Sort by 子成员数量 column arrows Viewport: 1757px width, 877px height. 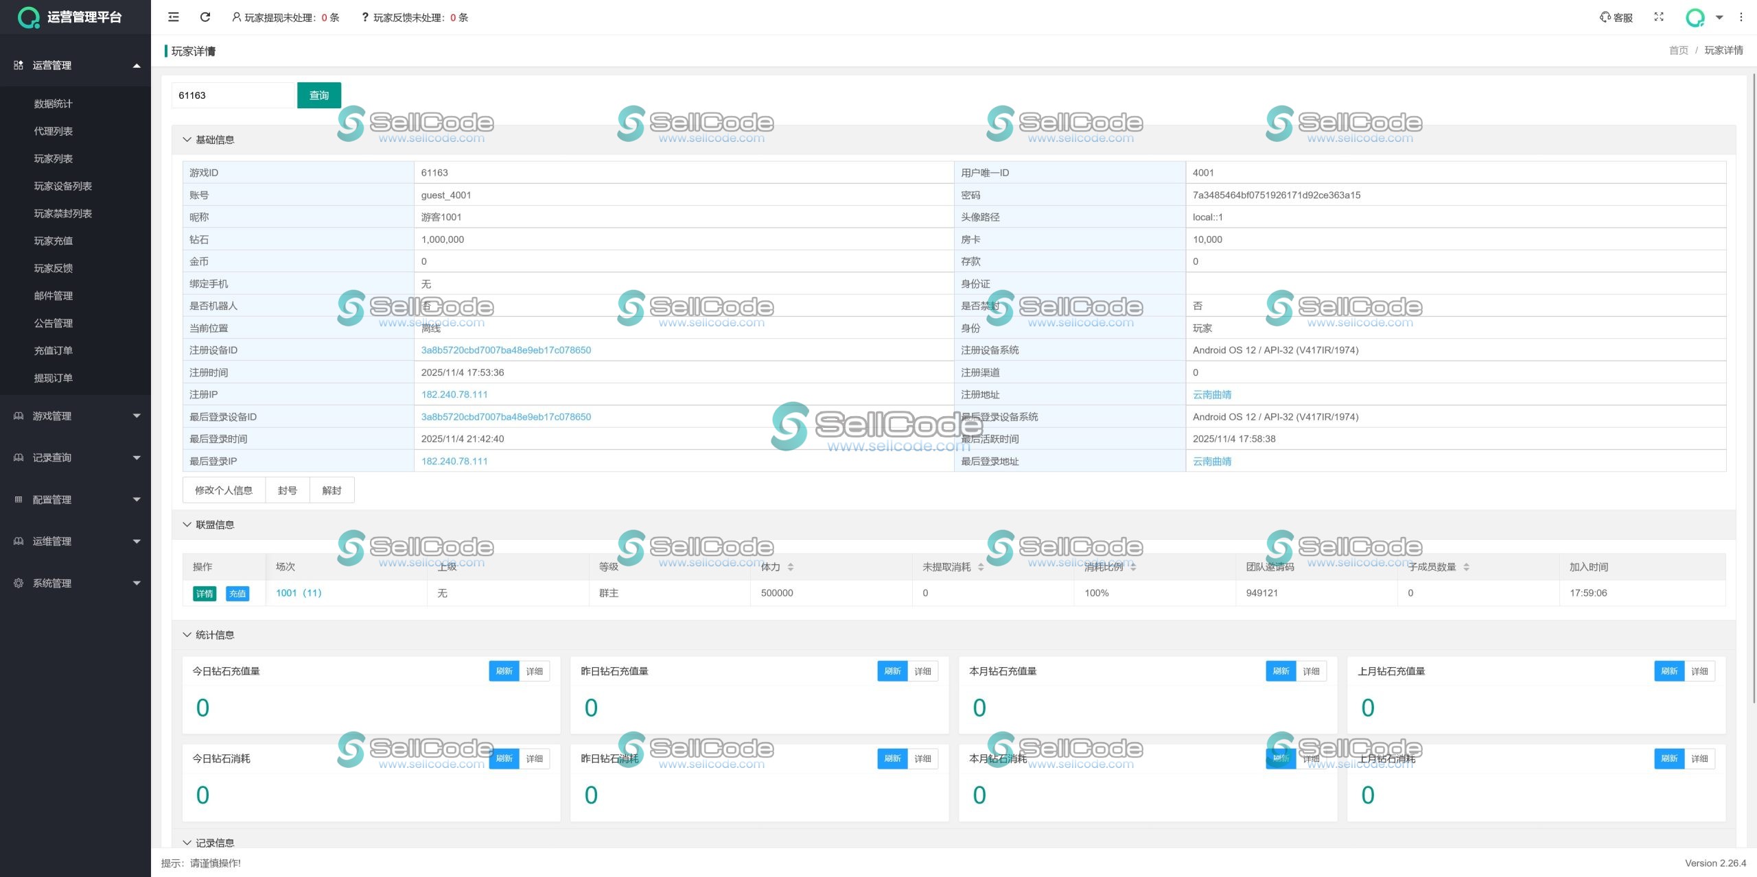coord(1466,567)
